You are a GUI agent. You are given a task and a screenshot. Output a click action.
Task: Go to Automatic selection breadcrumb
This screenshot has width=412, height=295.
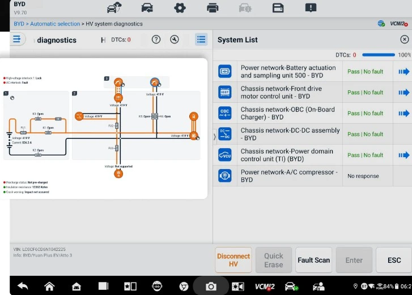(55, 24)
